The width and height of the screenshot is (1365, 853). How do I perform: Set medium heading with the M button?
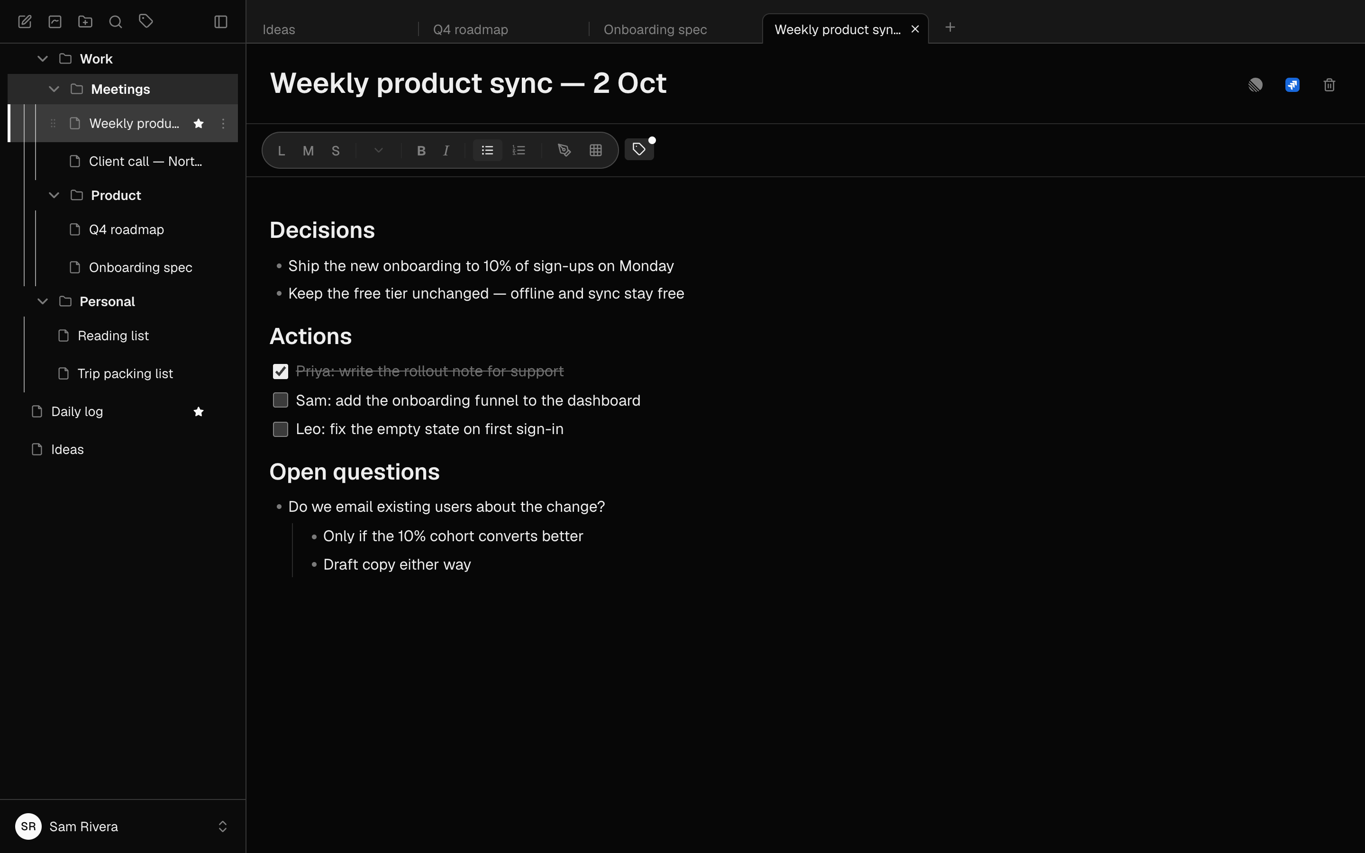[x=308, y=151]
